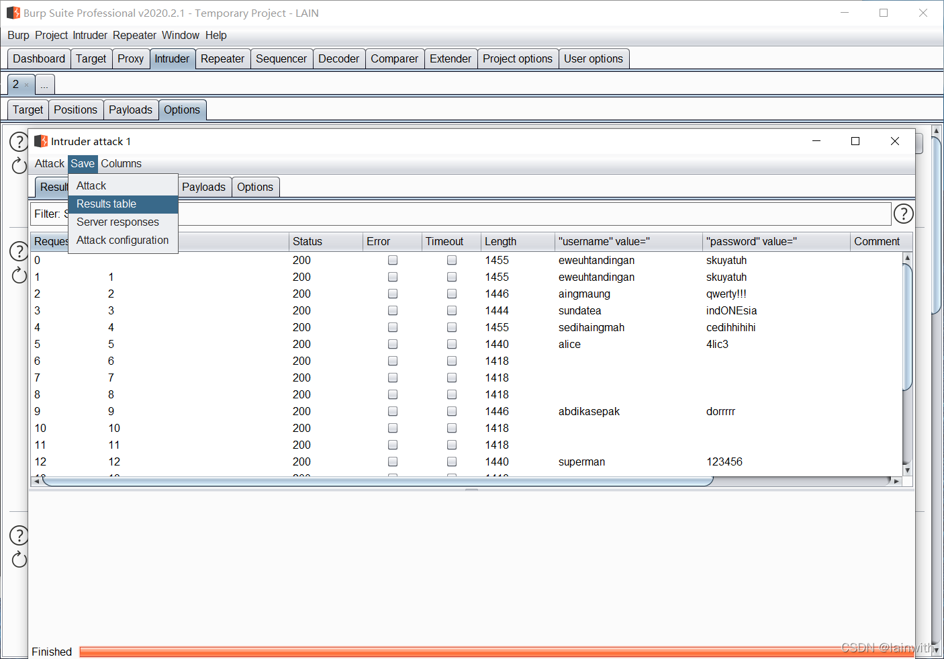Tick Timeout checkbox in row 12
The image size is (944, 659).
click(x=452, y=462)
